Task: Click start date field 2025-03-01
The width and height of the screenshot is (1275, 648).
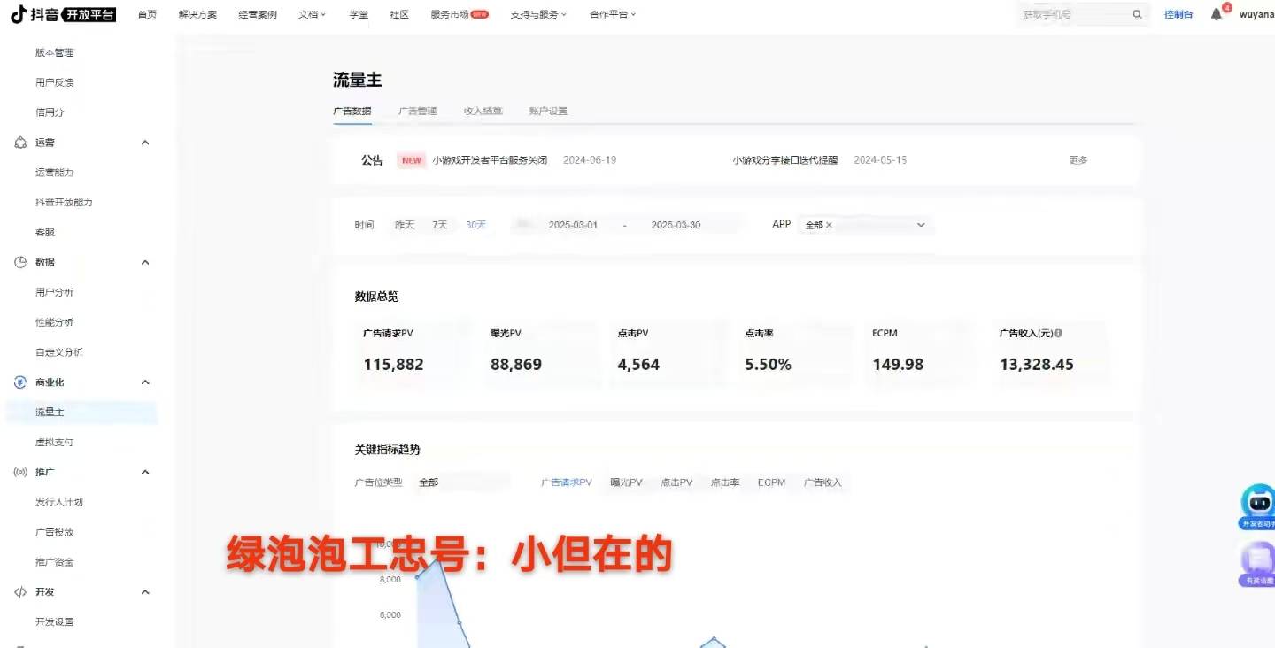Action: 573,225
